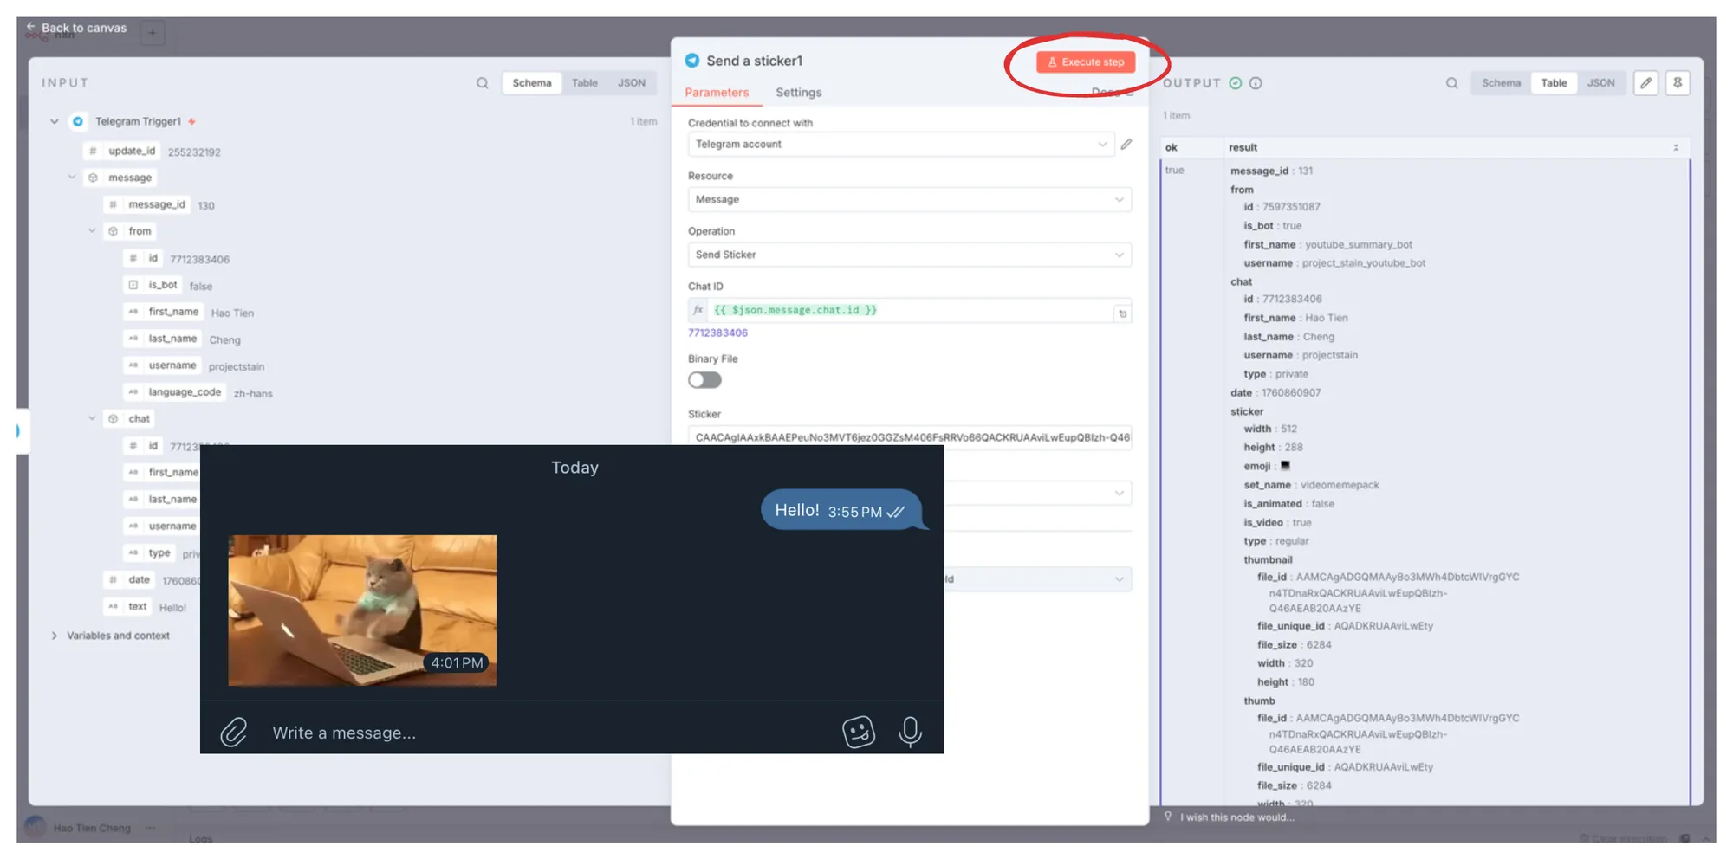Click the cat sticker thumbnail in chat
Screen dimensions: 1733x859
coord(362,610)
